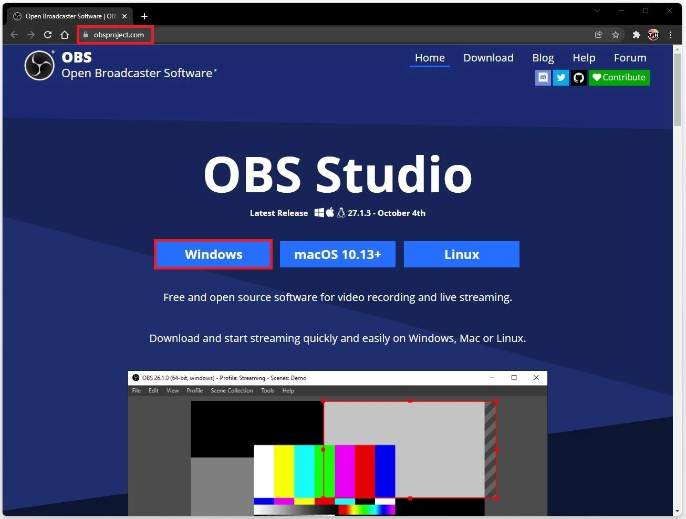Viewport: 686px width, 519px height.
Task: Close the Open Broadcaster Software tab
Action: 124,16
